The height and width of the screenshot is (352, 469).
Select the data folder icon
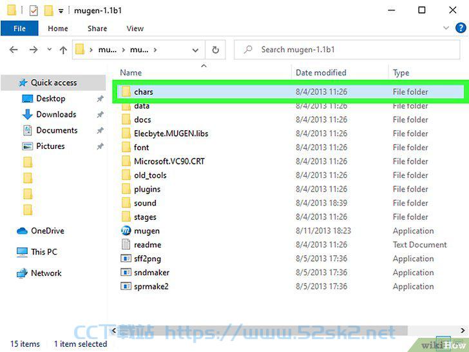coord(126,106)
